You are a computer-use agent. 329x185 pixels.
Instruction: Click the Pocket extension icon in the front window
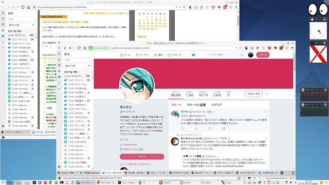(x=269, y=48)
